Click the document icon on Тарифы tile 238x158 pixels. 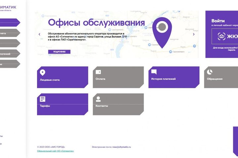[43, 99]
